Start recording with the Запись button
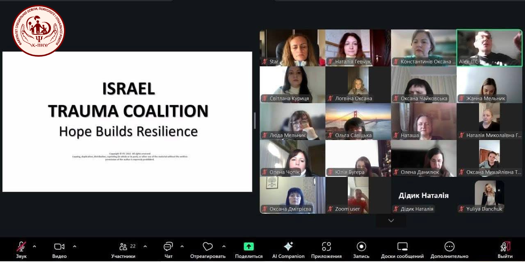 361,247
